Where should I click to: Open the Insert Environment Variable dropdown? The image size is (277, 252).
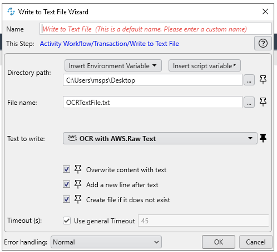tap(113, 65)
